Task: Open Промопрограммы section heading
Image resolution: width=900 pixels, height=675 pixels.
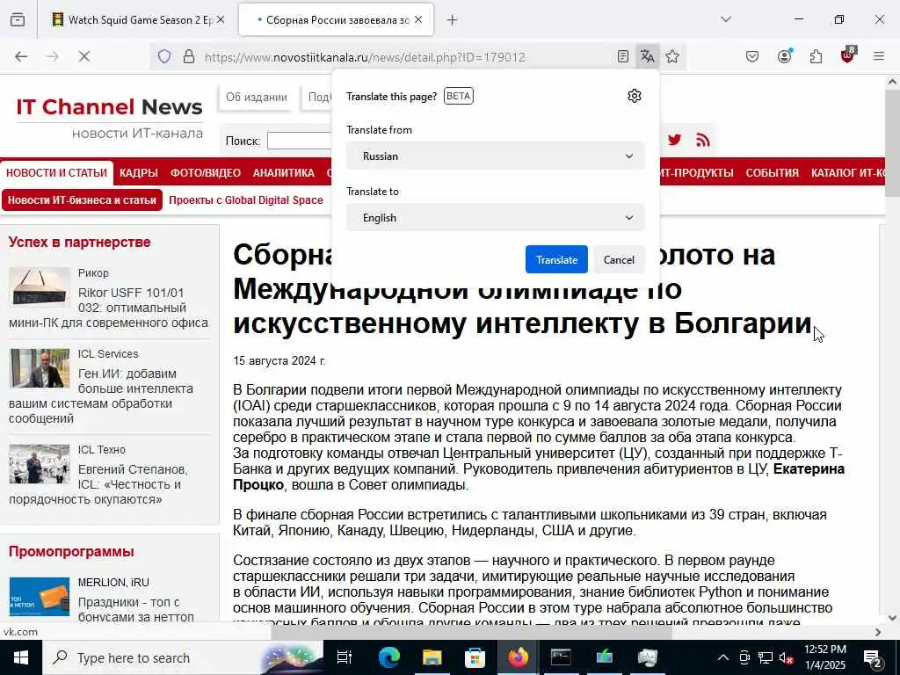Action: 71,552
